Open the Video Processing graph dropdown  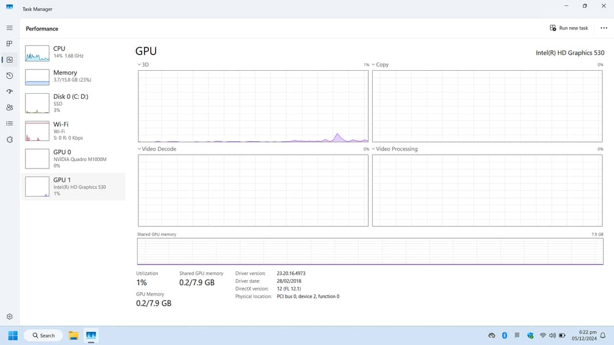point(395,149)
